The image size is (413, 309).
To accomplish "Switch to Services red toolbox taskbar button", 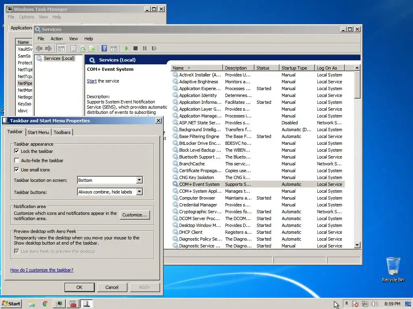I will [x=73, y=304].
